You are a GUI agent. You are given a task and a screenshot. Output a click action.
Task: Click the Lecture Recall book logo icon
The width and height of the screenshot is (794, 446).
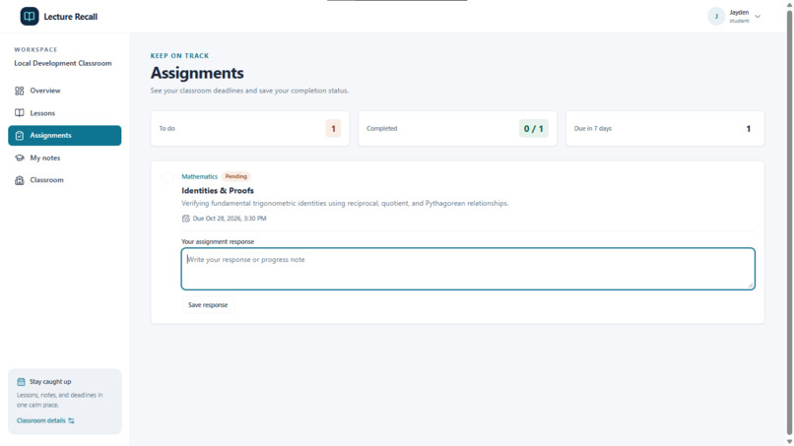[30, 16]
